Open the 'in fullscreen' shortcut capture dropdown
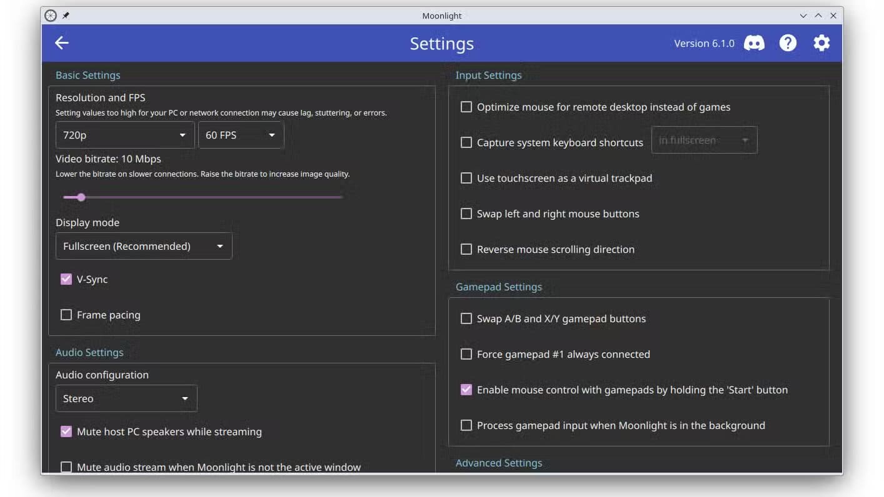This screenshot has height=497, width=884. (x=705, y=140)
